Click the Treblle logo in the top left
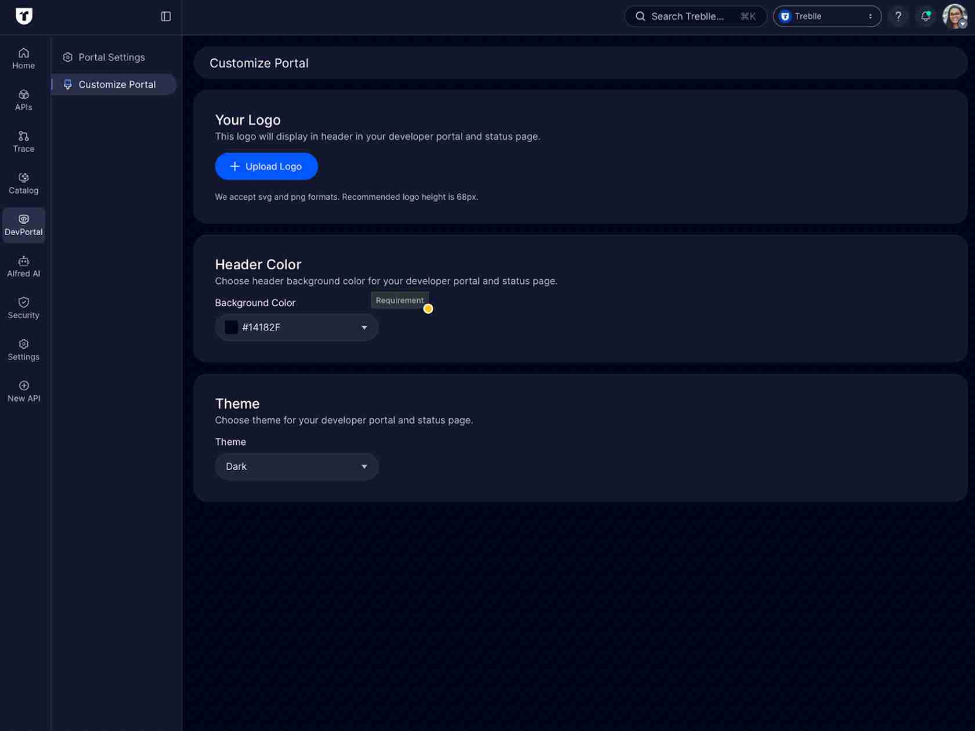975x731 pixels. point(23,16)
